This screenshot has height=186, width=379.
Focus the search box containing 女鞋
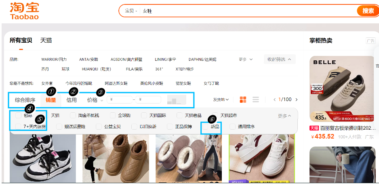point(248,11)
